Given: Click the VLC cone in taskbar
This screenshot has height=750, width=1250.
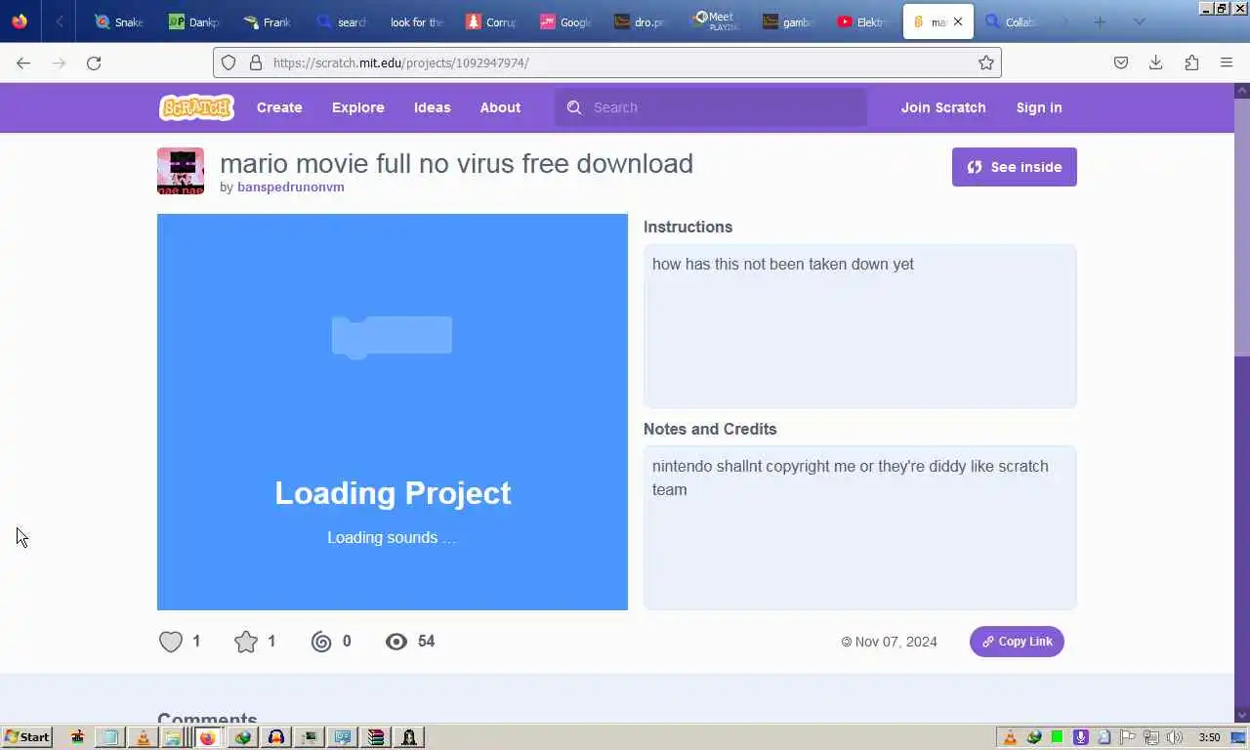Looking at the screenshot, I should 144,737.
